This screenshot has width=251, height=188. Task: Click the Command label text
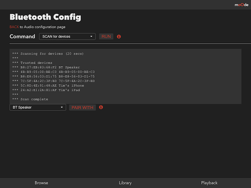coord(22,37)
